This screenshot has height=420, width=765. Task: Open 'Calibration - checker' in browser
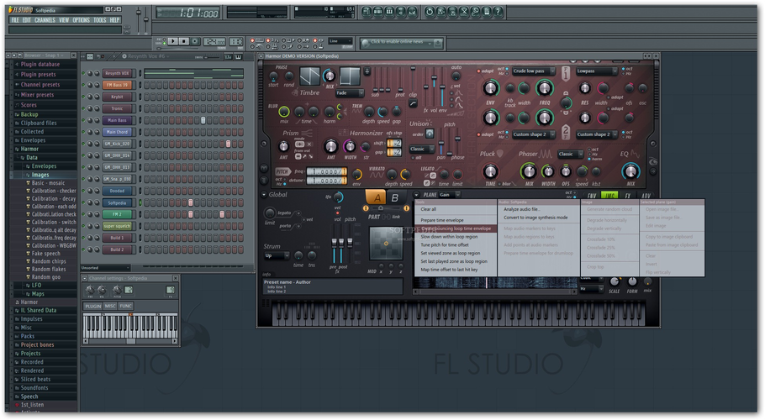coord(54,191)
